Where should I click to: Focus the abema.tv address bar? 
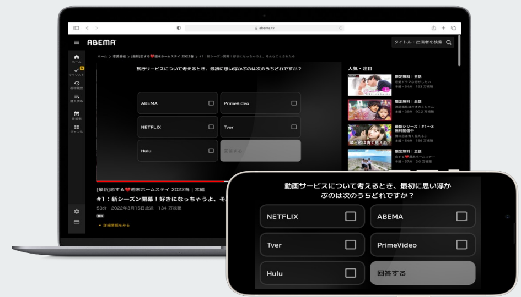[265, 28]
